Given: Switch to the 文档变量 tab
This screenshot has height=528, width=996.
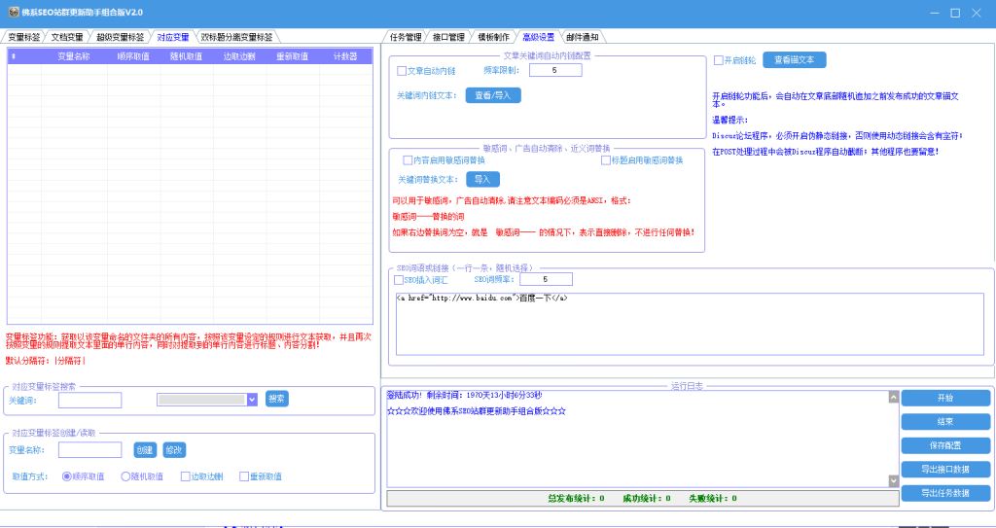Looking at the screenshot, I should (x=67, y=37).
